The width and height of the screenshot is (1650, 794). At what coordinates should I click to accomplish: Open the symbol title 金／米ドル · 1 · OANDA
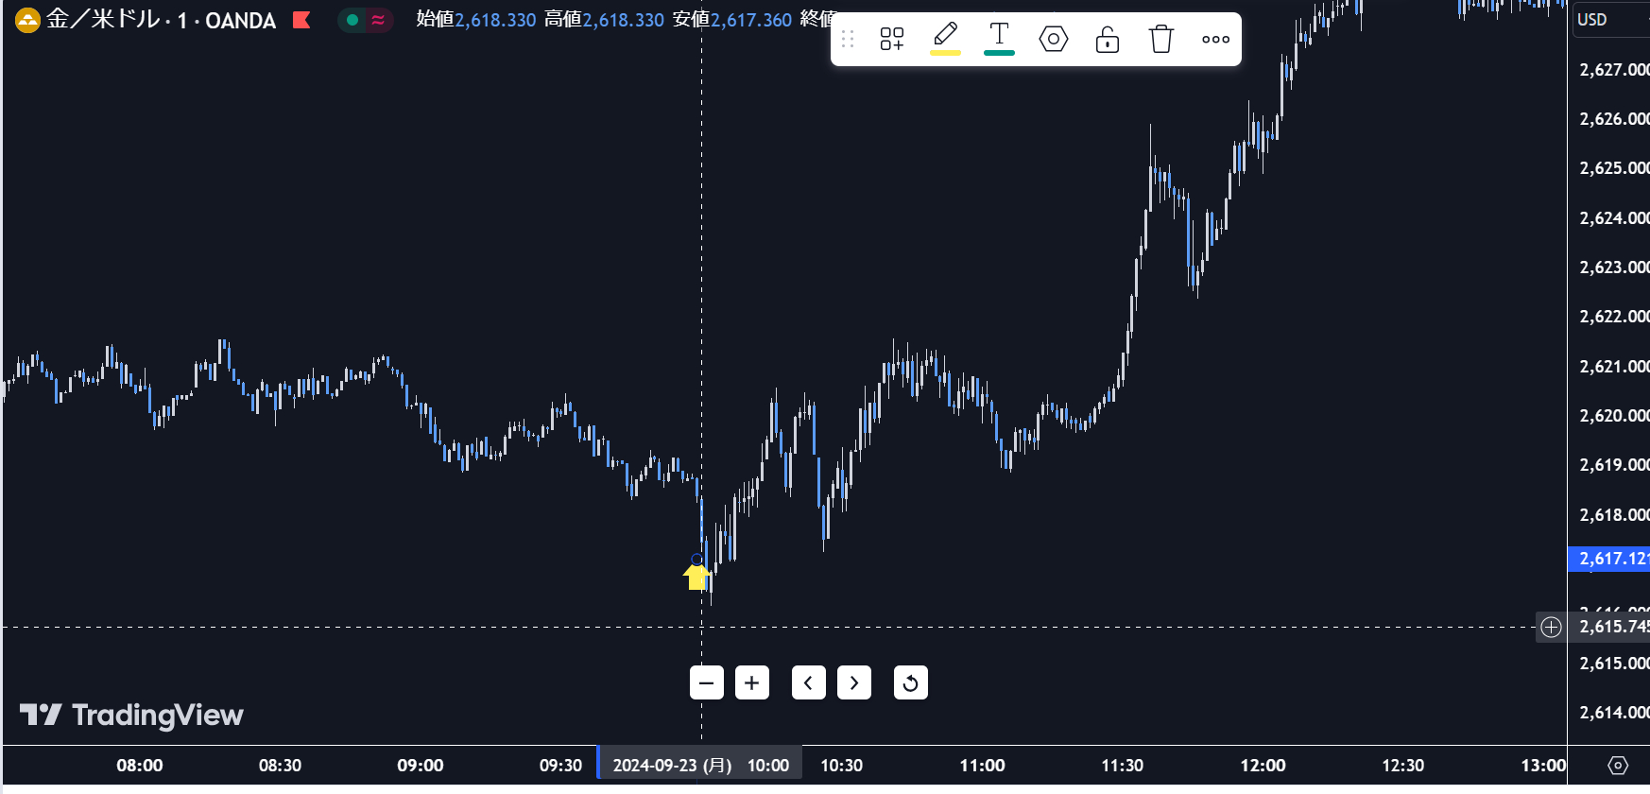pos(161,20)
